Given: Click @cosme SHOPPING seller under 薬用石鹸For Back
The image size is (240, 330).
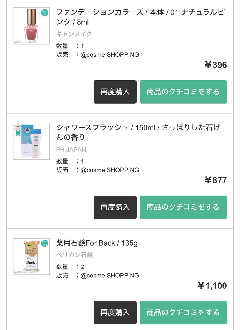Looking at the screenshot, I should 110,275.
